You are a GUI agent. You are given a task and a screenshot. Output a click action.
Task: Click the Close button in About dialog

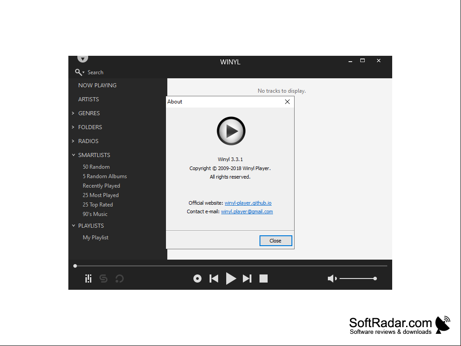276,241
